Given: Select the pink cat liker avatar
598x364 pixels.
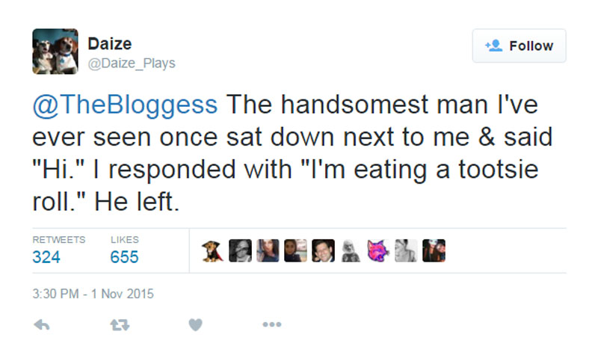Looking at the screenshot, I should [x=378, y=251].
